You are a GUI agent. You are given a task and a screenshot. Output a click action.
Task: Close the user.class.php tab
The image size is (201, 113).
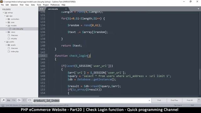point(66,9)
